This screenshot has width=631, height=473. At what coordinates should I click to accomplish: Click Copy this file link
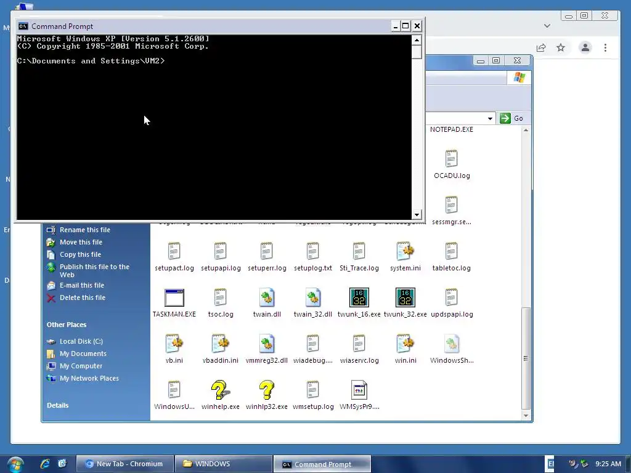click(x=80, y=254)
